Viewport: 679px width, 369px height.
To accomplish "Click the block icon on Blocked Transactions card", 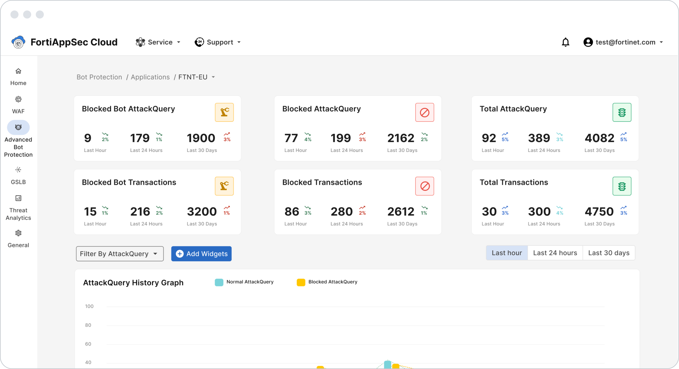I will pos(425,186).
